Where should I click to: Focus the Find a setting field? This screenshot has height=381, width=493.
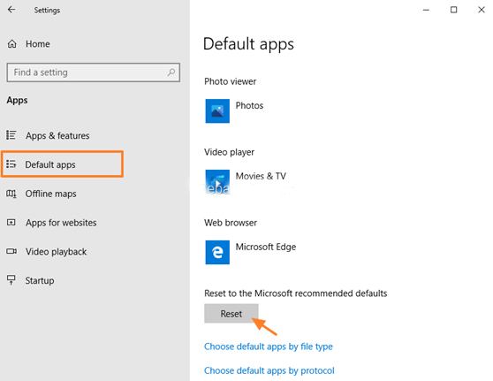click(93, 72)
